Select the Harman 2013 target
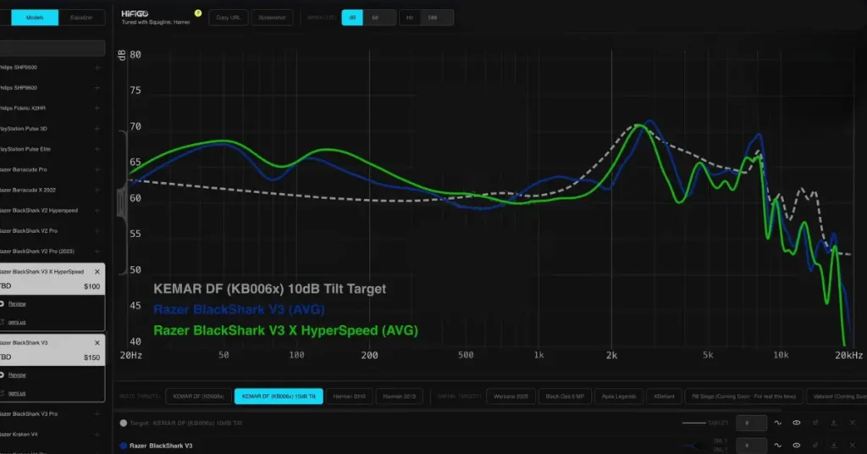The image size is (867, 454). (x=400, y=396)
